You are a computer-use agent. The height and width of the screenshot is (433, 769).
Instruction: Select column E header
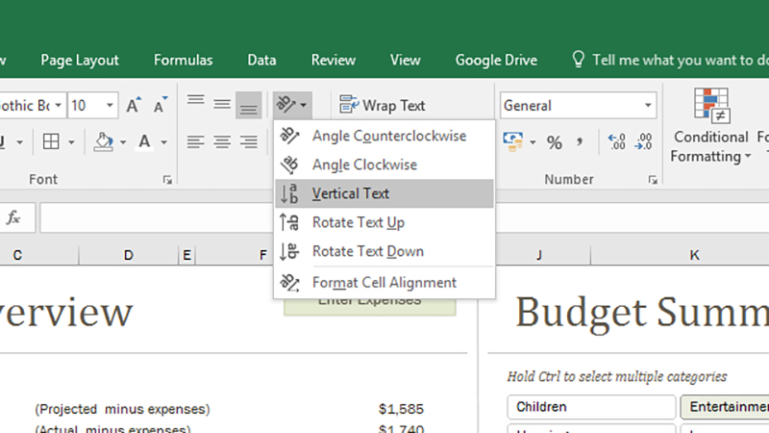[x=186, y=255]
